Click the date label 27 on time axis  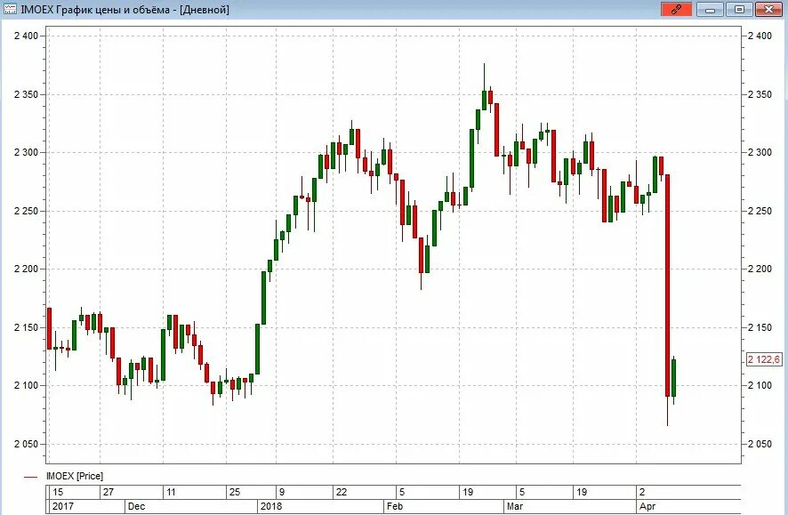(x=109, y=492)
